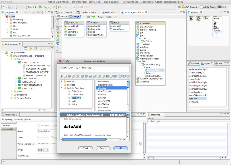Open the Zoom 100% dropdown
This screenshot has width=231, height=165.
click(x=111, y=17)
